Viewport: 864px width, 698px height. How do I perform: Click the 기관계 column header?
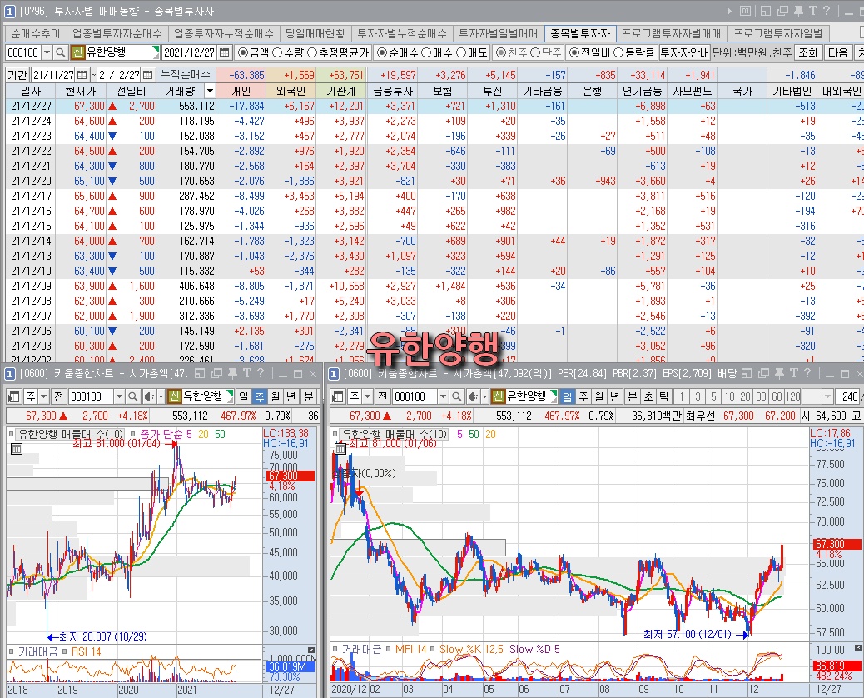tap(341, 91)
